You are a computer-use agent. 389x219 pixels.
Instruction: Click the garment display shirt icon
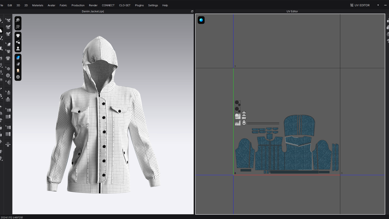18,36
